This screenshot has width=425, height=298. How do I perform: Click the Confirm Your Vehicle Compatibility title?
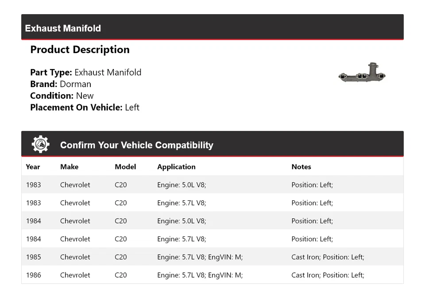(136, 145)
